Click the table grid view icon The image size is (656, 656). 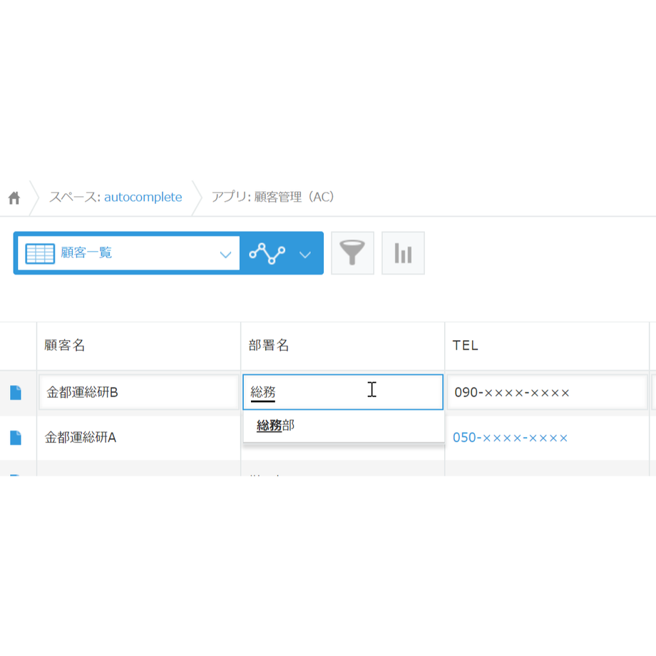click(40, 253)
